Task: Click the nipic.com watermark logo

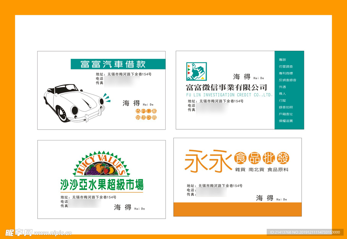Action: tap(38, 233)
